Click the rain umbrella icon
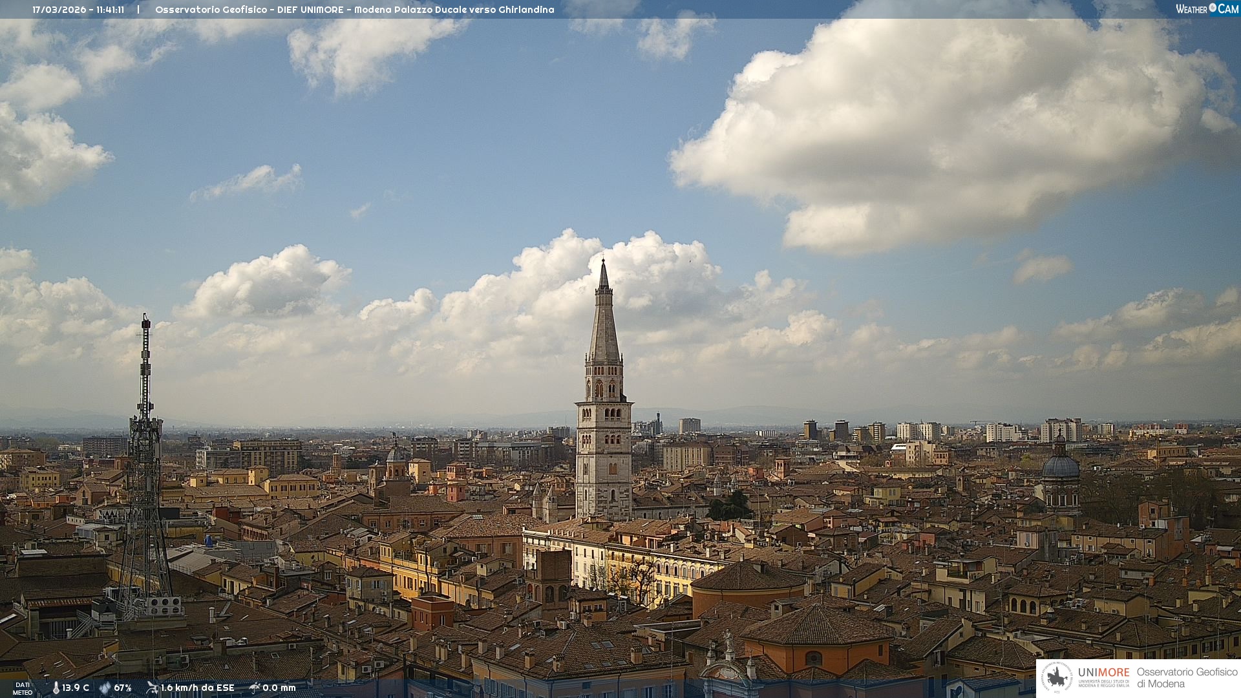The width and height of the screenshot is (1241, 698). pos(255,688)
